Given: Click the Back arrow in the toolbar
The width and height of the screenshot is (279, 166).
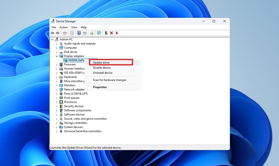Looking at the screenshot, I should coord(52,33).
